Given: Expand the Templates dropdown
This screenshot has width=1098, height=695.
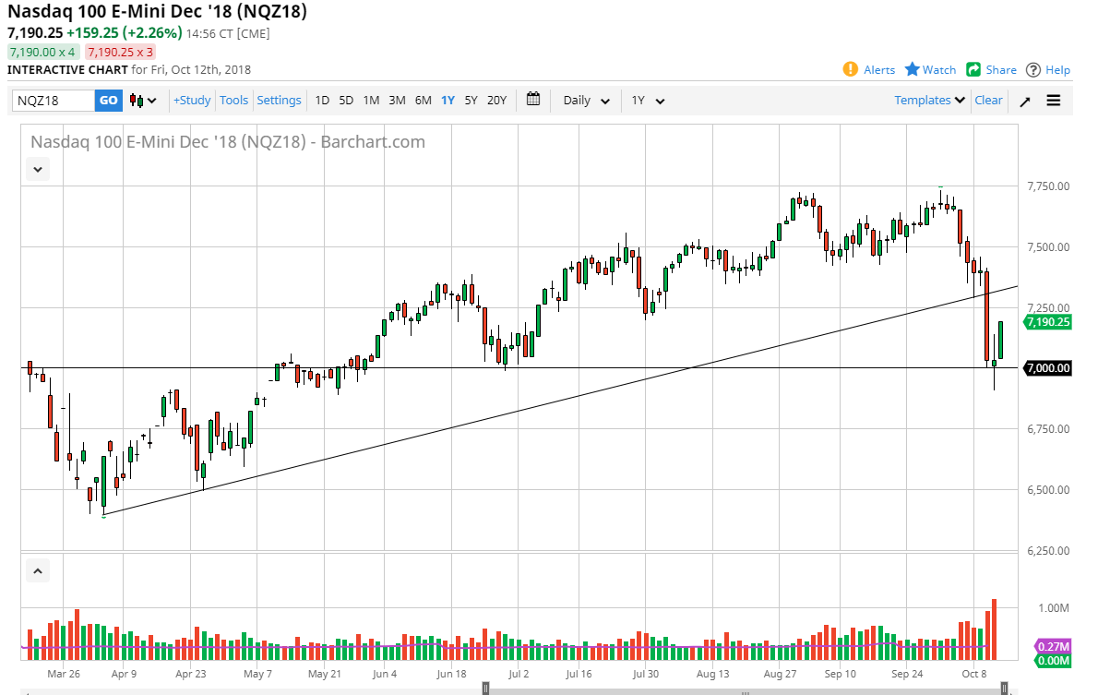Looking at the screenshot, I should (x=929, y=100).
